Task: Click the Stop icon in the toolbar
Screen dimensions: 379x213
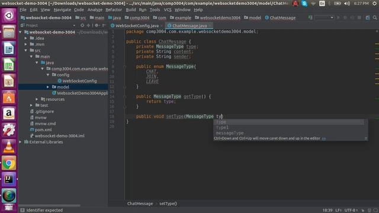Action: pos(359,18)
